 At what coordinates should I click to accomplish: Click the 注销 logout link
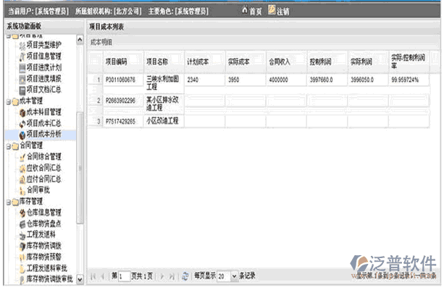(279, 11)
